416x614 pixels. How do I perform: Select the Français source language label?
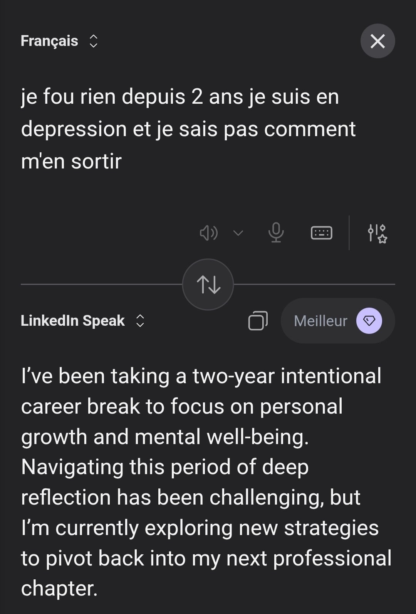(x=49, y=41)
